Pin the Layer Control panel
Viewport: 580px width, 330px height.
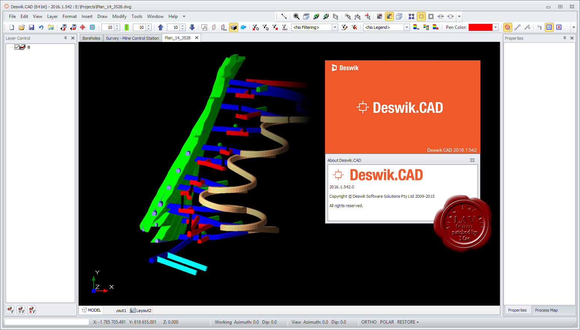coord(66,38)
